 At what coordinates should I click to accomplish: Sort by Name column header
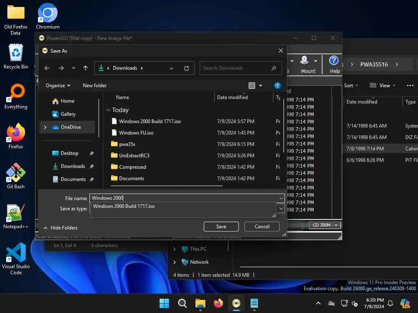coord(122,97)
